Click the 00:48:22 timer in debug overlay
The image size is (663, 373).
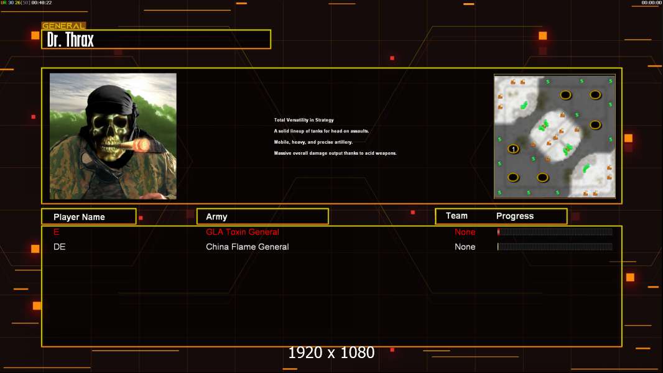pyautogui.click(x=42, y=2)
